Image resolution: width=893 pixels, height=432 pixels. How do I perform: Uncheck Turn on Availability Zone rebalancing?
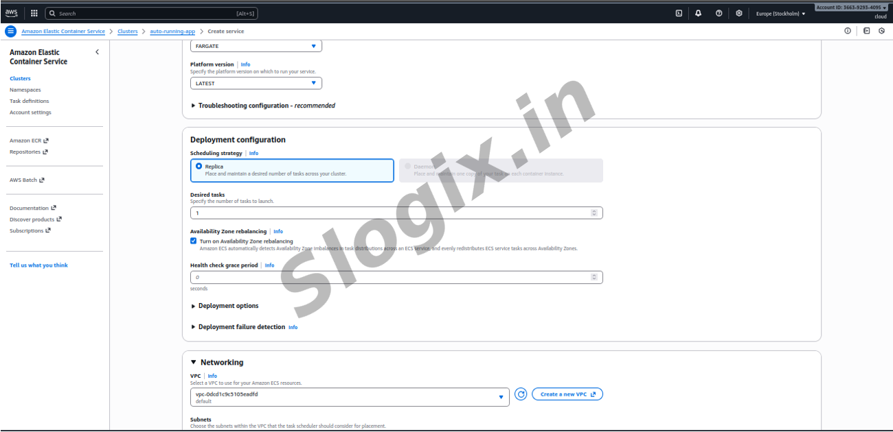click(194, 241)
